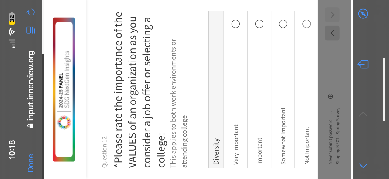
Task: Go to the previous survey question
Action: tap(332, 33)
